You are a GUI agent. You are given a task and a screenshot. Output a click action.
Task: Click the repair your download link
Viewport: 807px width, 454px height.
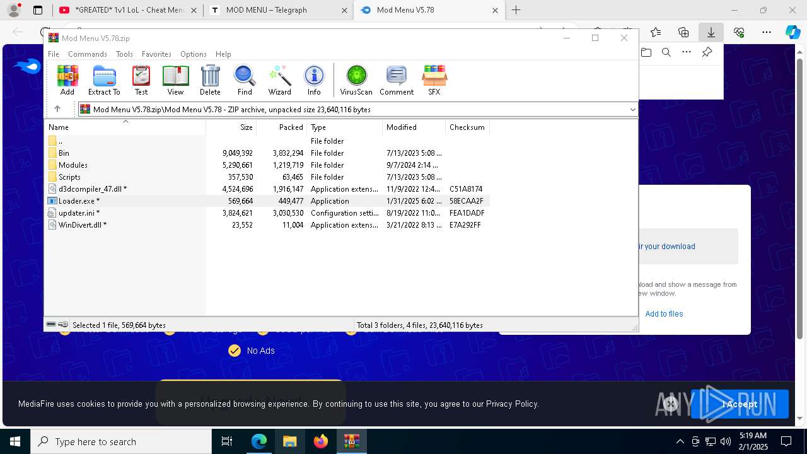pyautogui.click(x=666, y=247)
